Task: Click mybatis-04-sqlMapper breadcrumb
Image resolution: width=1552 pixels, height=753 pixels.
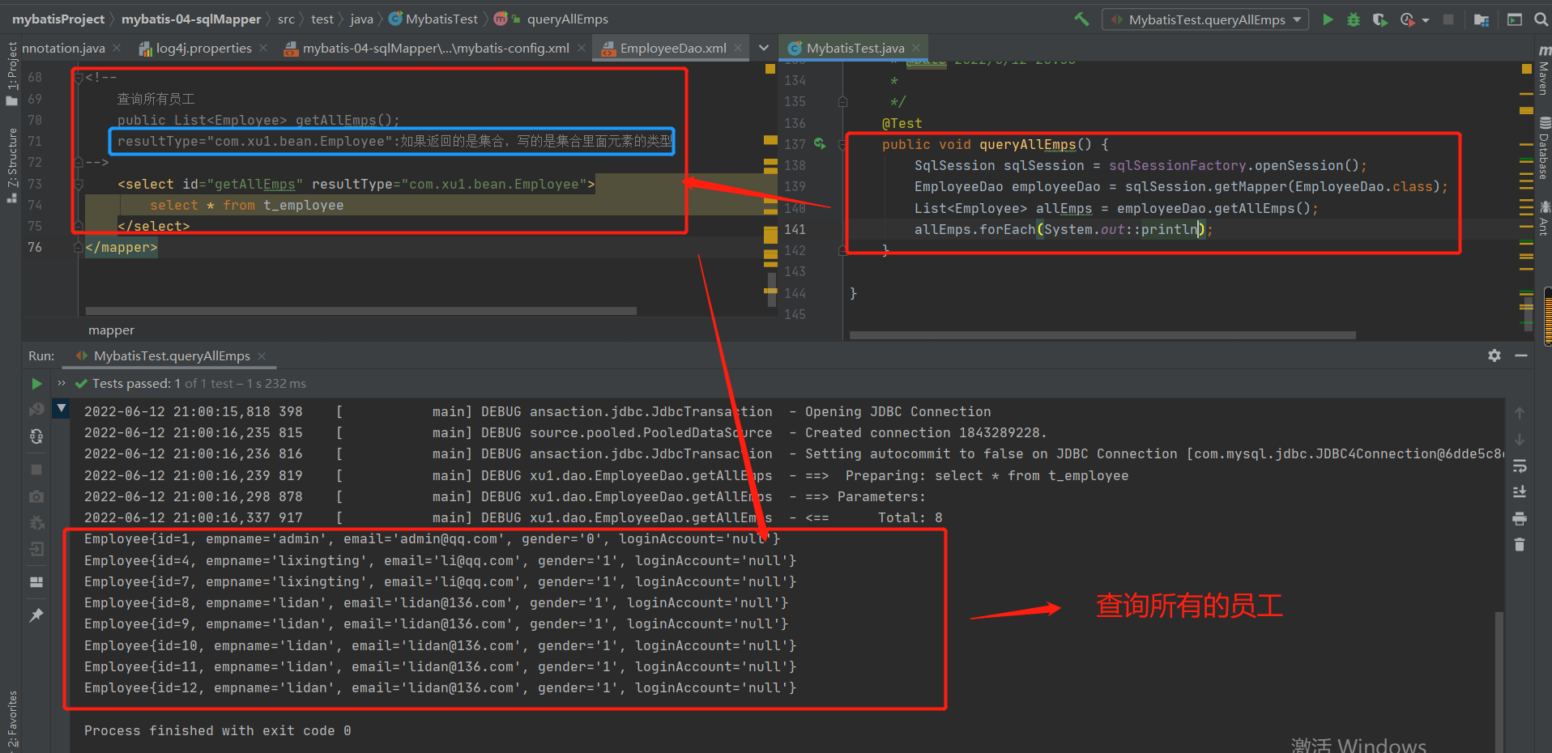Action: pos(191,19)
